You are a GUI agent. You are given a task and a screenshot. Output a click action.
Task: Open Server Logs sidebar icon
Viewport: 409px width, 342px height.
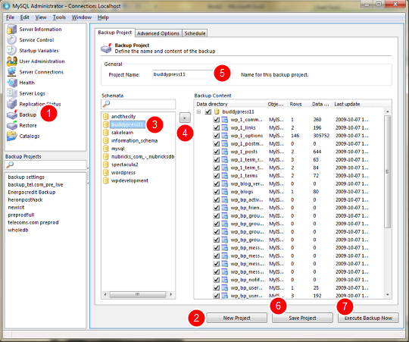(x=11, y=93)
